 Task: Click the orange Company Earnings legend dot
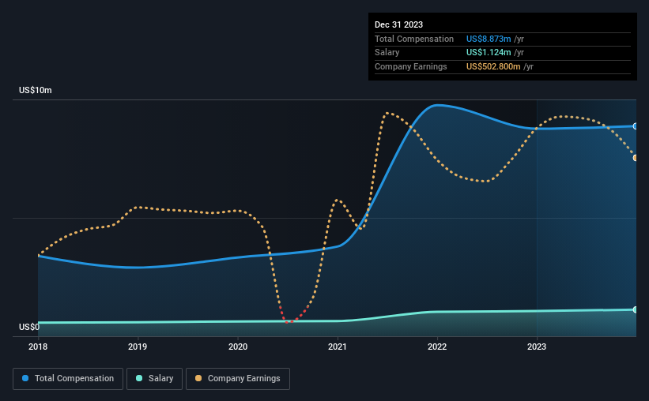point(198,378)
